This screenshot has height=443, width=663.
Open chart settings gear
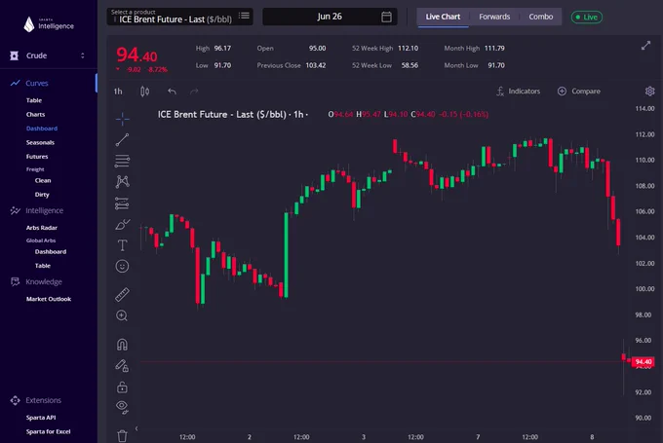click(650, 92)
